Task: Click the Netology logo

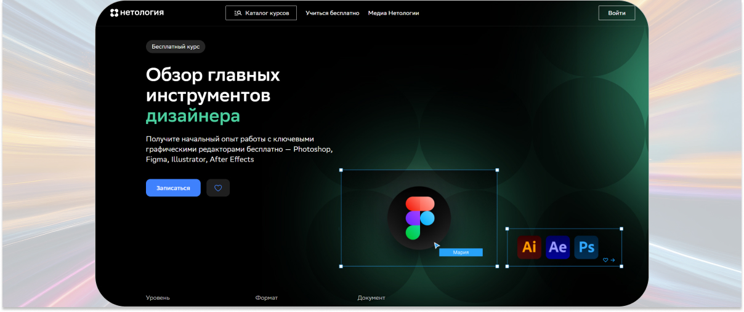Action: click(x=137, y=13)
